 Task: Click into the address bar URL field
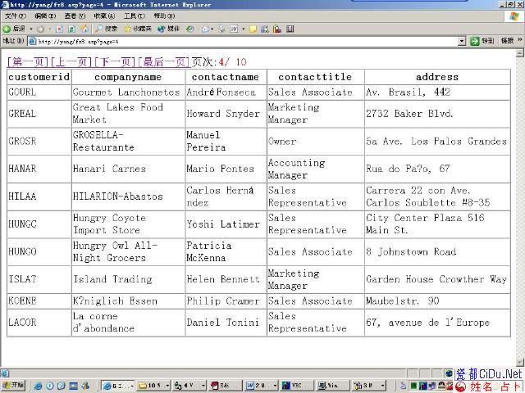(246, 41)
